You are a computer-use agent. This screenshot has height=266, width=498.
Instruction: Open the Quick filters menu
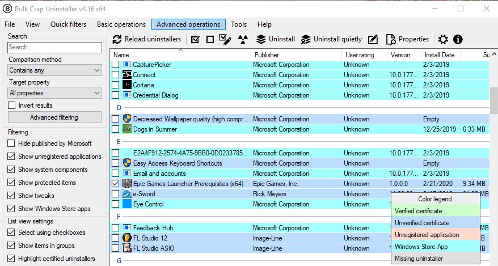[x=68, y=24]
